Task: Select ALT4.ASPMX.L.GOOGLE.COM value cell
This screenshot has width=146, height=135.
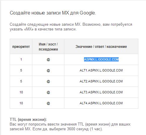Action: [101, 103]
